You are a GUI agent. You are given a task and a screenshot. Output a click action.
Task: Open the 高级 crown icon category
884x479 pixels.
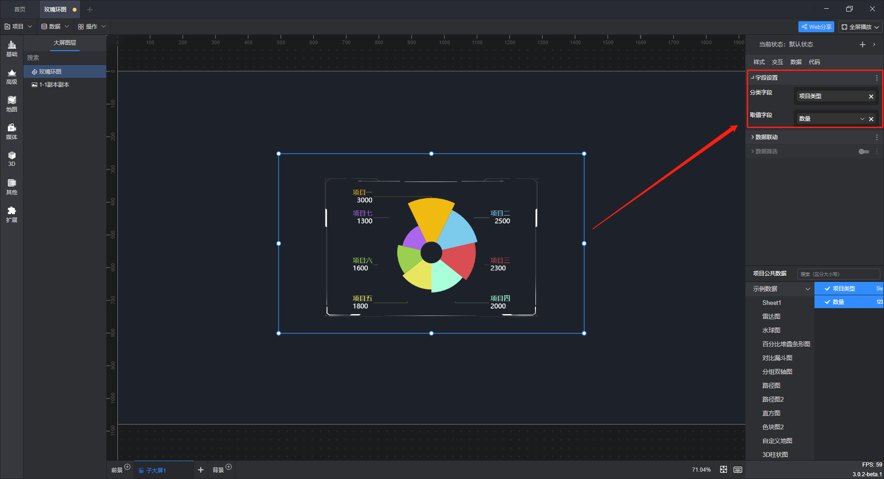coord(12,76)
